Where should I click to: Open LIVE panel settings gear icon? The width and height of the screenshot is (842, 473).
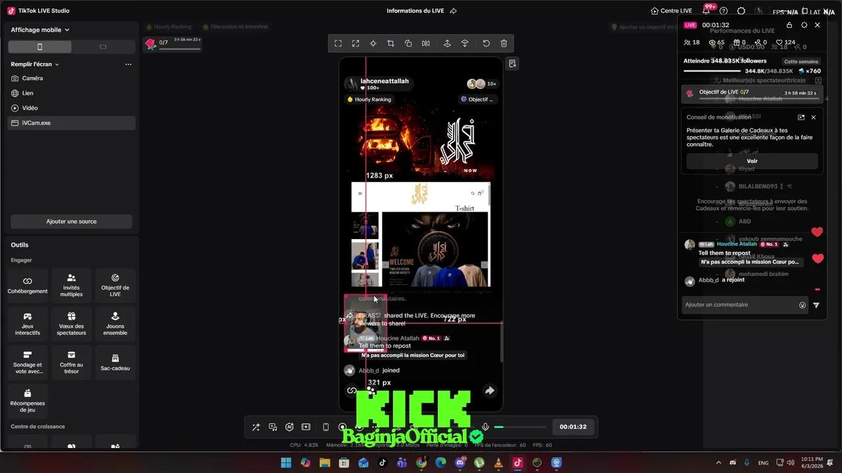pos(804,25)
